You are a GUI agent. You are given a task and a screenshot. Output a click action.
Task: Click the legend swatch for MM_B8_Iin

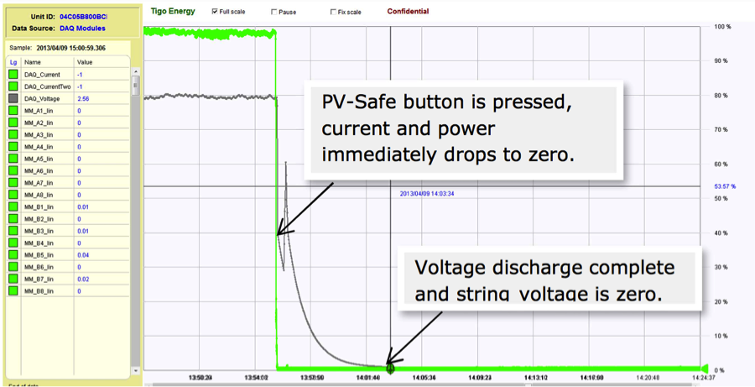(x=13, y=291)
